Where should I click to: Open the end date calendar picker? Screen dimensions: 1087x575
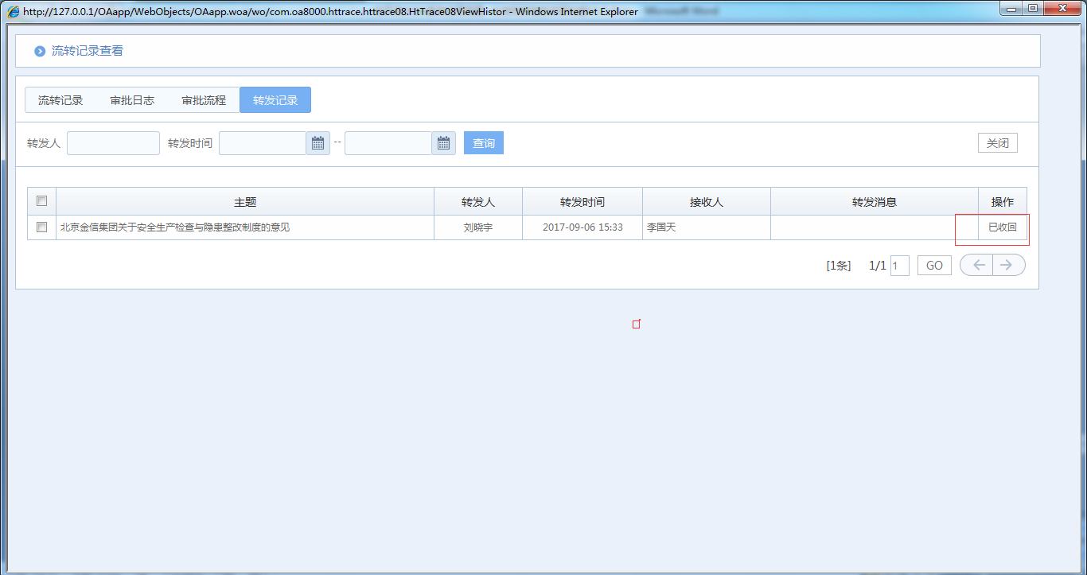tap(443, 142)
